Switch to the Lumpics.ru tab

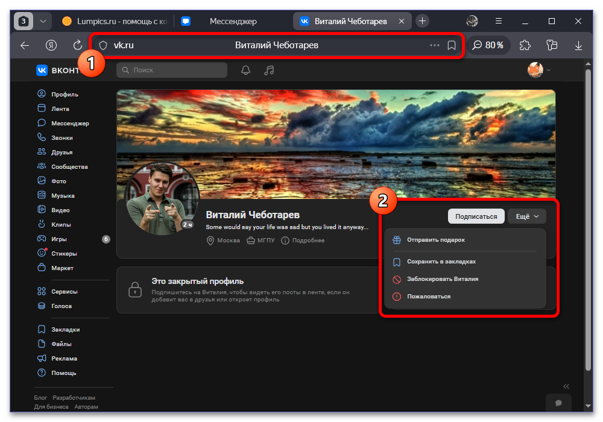coord(115,21)
